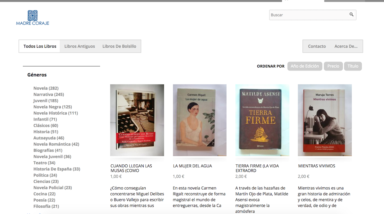Open Cuando Llegan Las Musas book page
This screenshot has width=384, height=214.
137,120
